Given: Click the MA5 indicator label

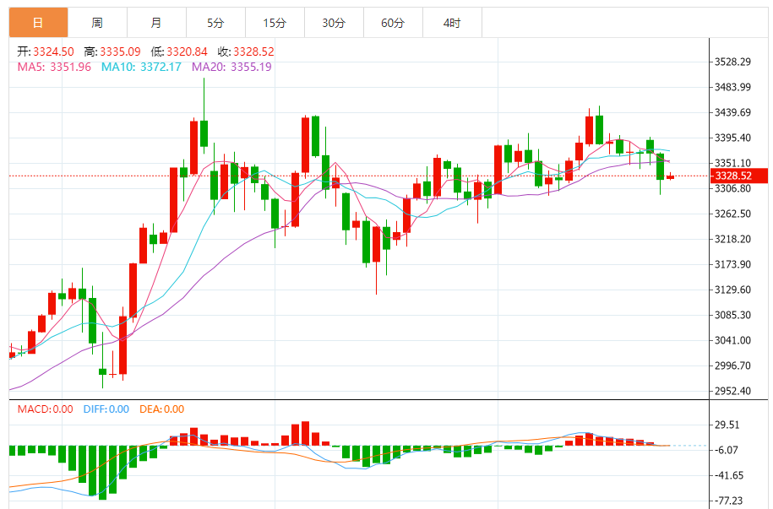Looking at the screenshot, I should (54, 67).
